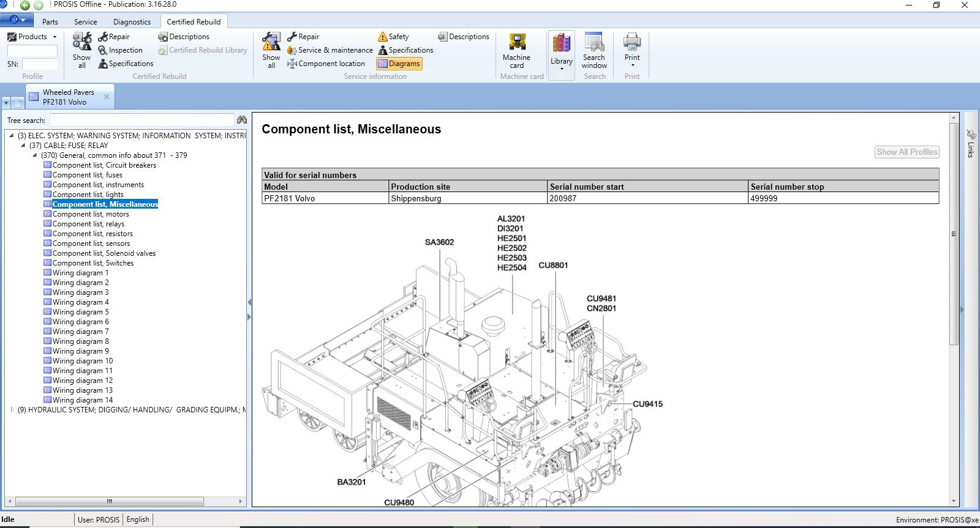980x528 pixels.
Task: Click the Shippensburg production site cell
Action: point(468,198)
